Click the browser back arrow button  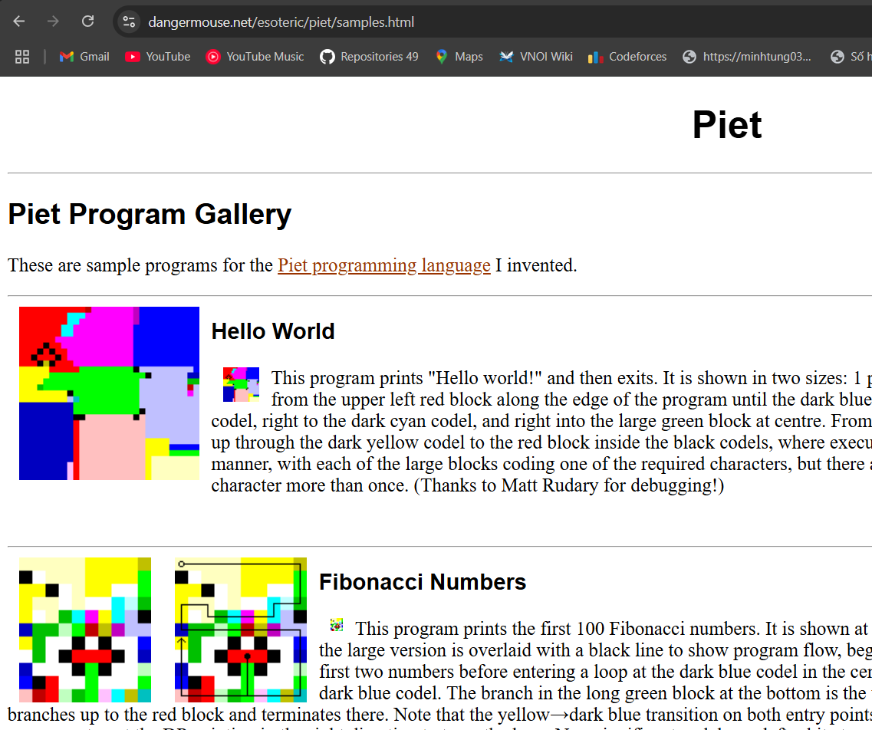[19, 21]
